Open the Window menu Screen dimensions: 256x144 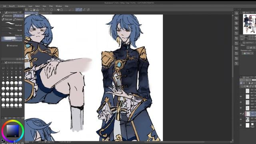(x=59, y=6)
